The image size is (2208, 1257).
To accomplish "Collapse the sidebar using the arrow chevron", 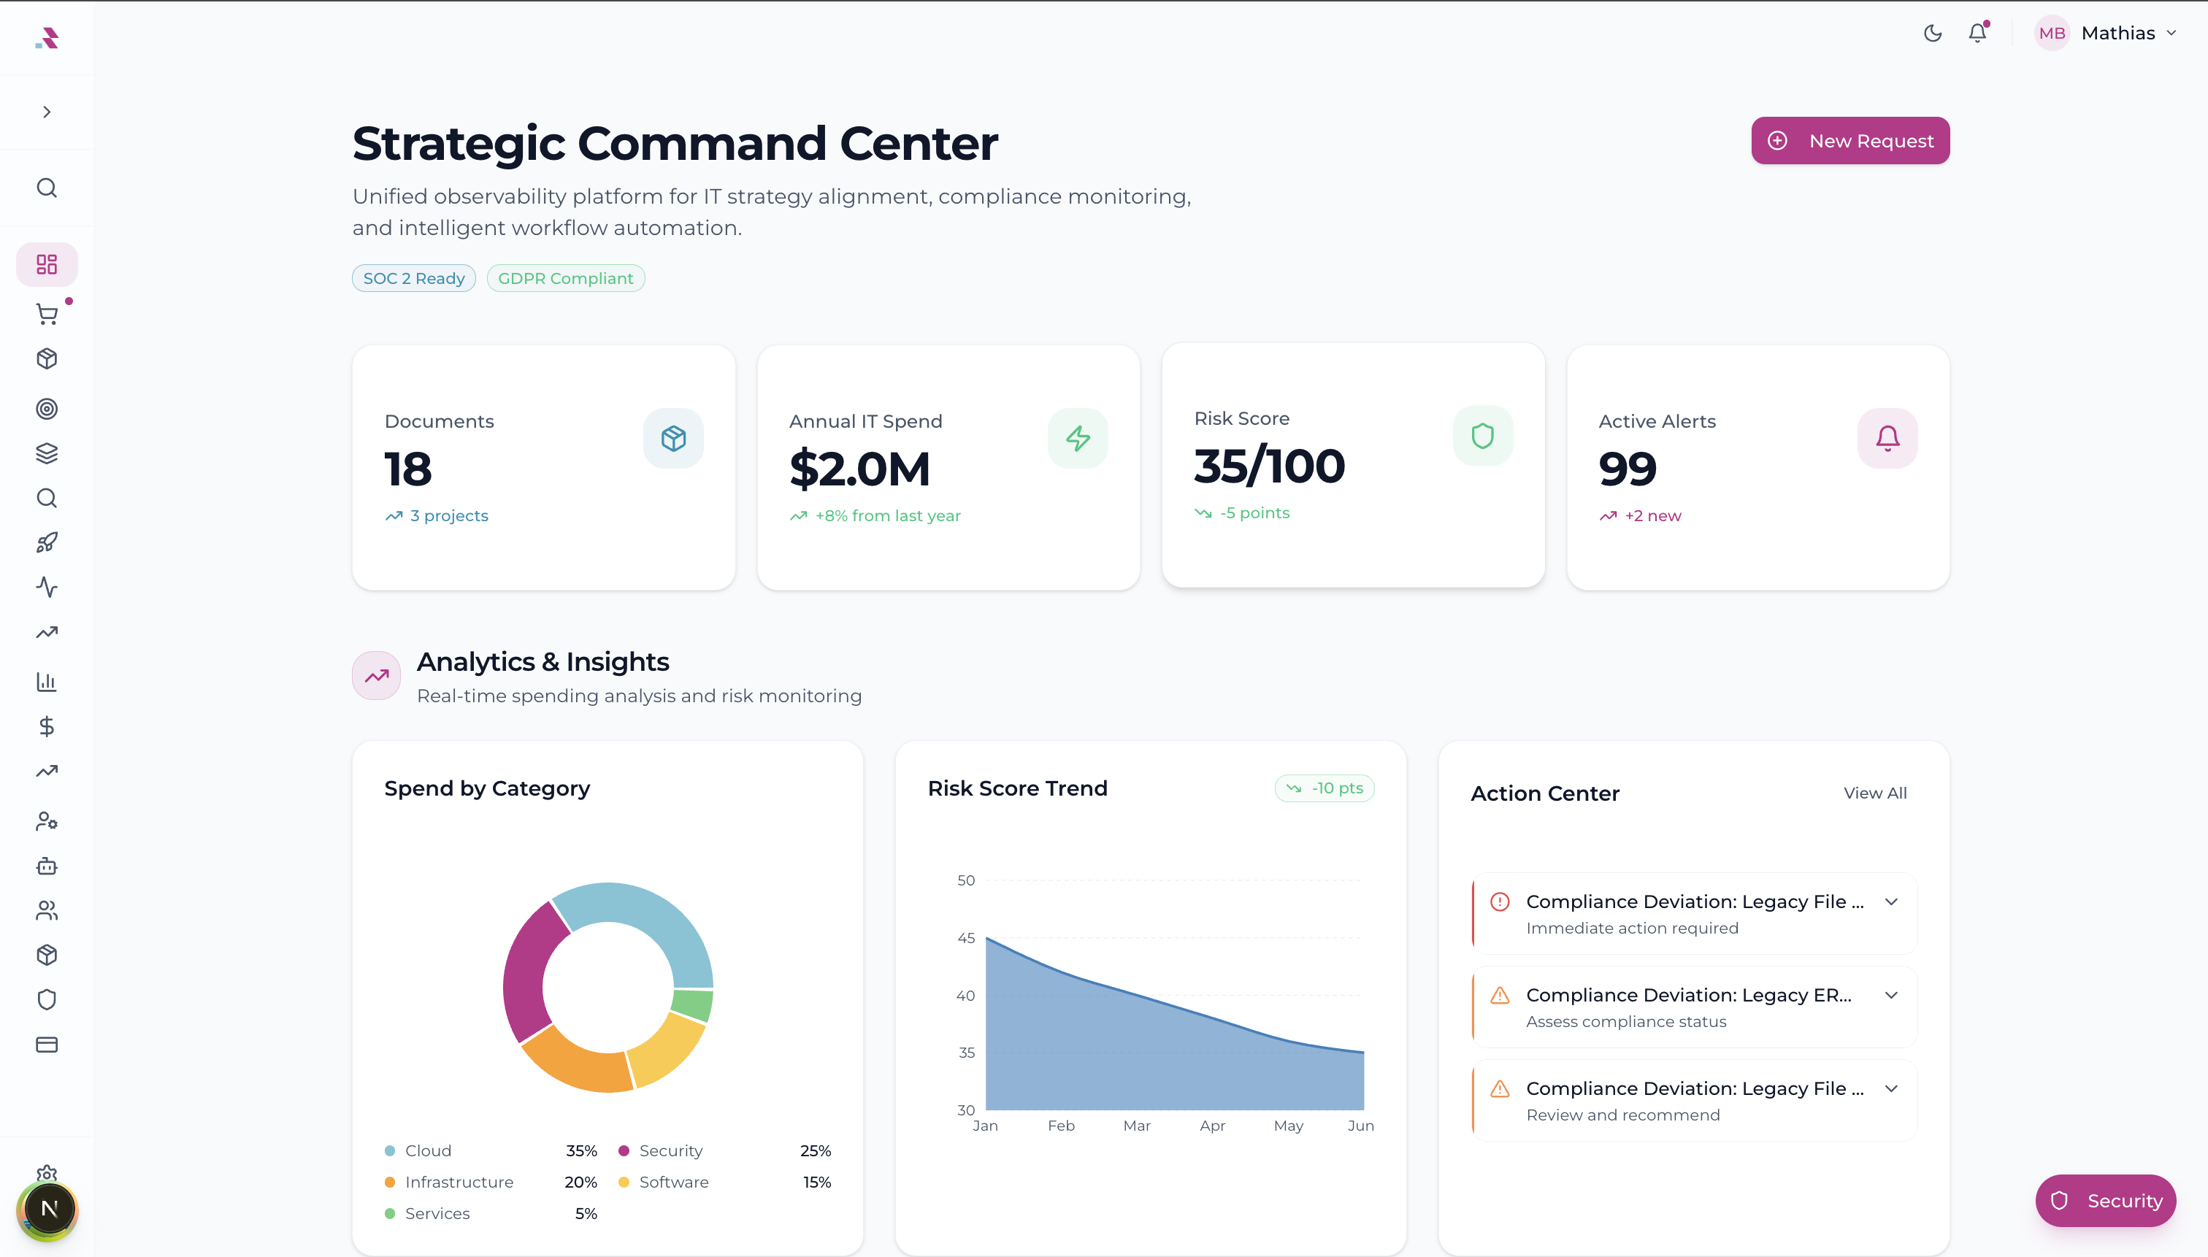I will point(47,112).
